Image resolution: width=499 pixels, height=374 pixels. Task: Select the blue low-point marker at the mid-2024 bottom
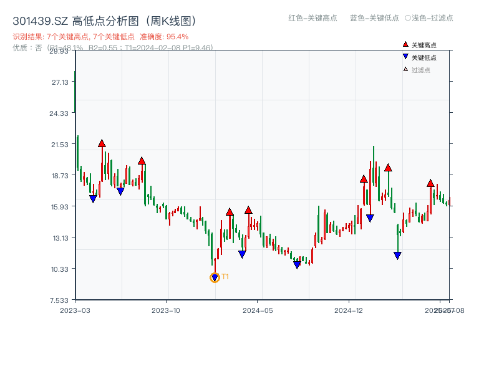298,263
